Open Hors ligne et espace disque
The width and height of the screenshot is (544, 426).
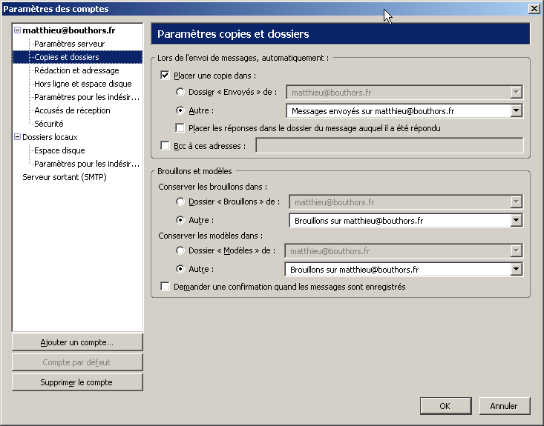click(x=82, y=84)
